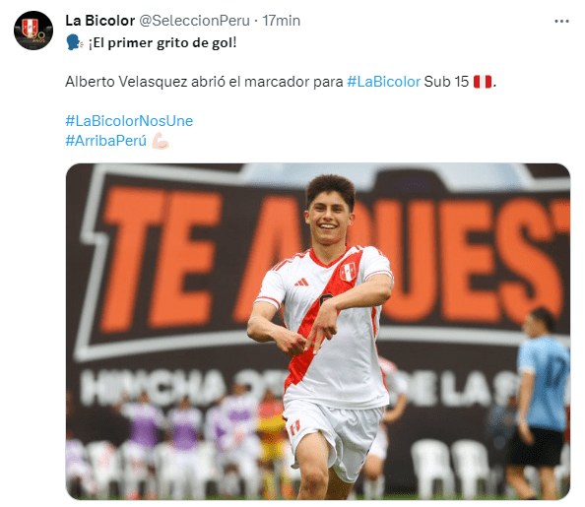Follow the #LaBicolor hashtag
585x507 pixels.
(383, 82)
